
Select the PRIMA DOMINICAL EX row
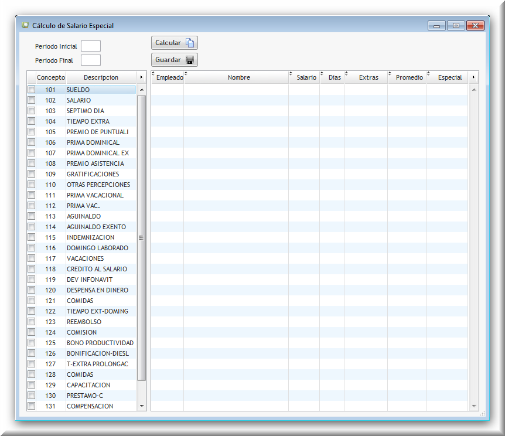pos(82,153)
